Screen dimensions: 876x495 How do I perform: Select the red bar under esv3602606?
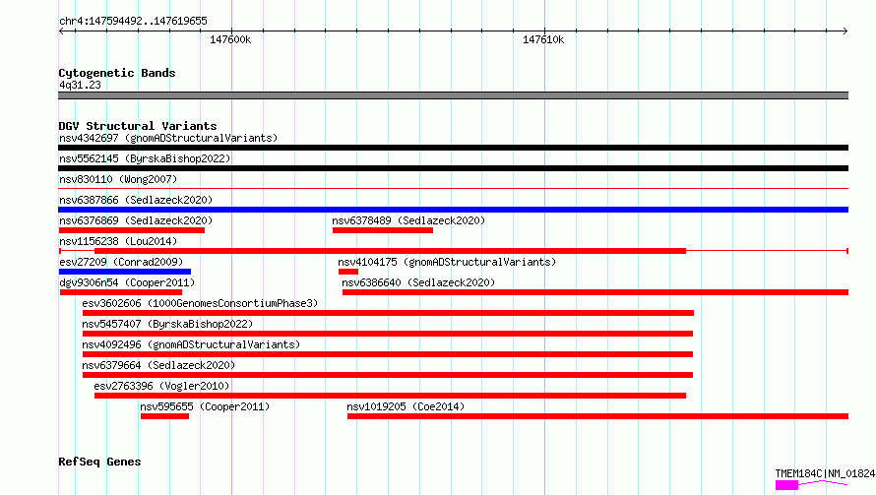pos(388,313)
